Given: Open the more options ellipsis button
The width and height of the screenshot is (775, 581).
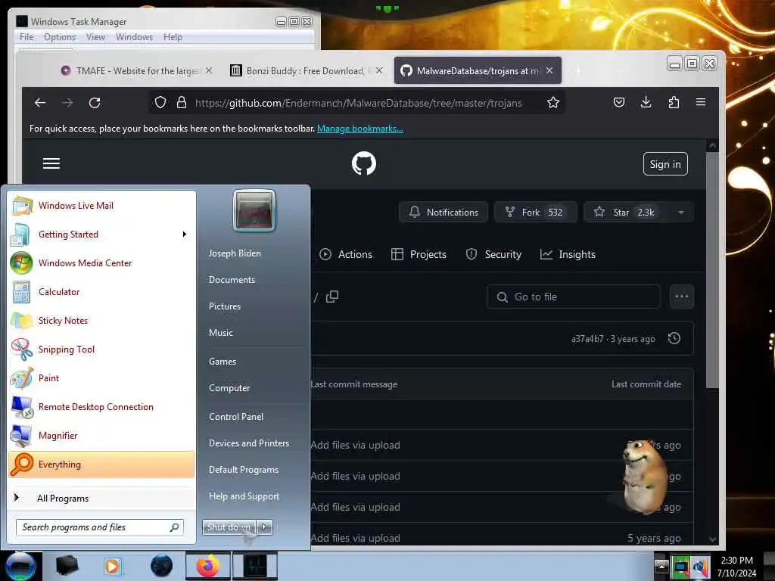Looking at the screenshot, I should point(682,297).
